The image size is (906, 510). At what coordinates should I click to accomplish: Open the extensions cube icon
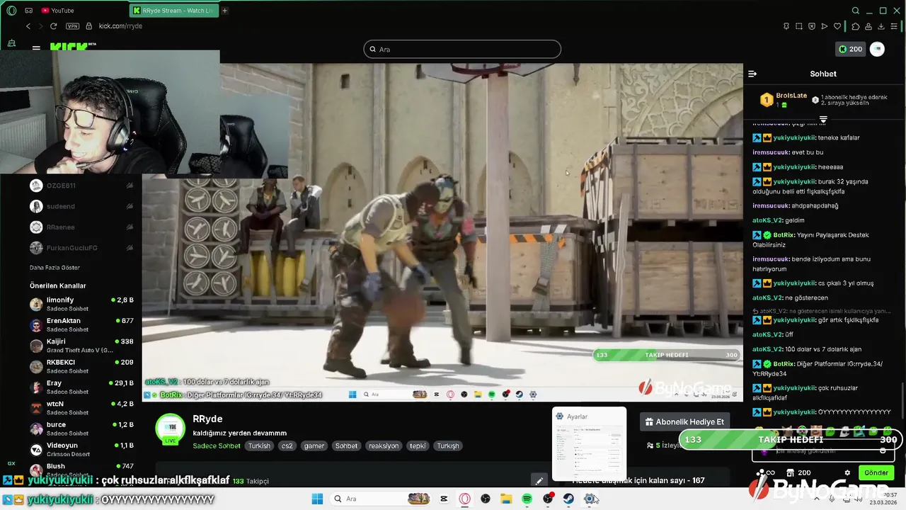coord(856,26)
